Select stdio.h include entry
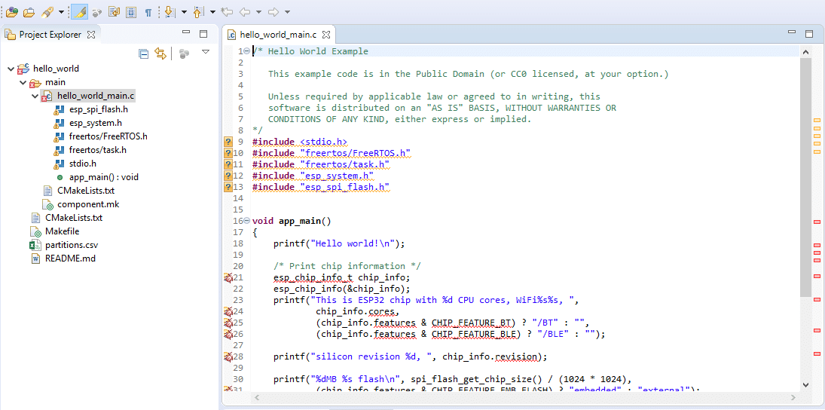This screenshot has height=410, width=825. [x=83, y=164]
